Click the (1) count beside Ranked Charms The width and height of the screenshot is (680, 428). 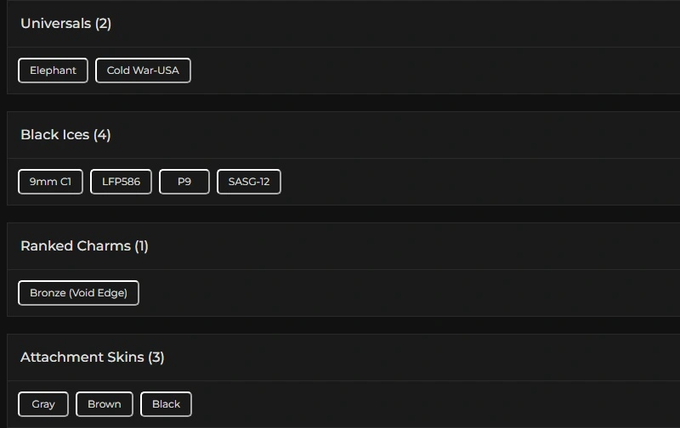tap(141, 246)
